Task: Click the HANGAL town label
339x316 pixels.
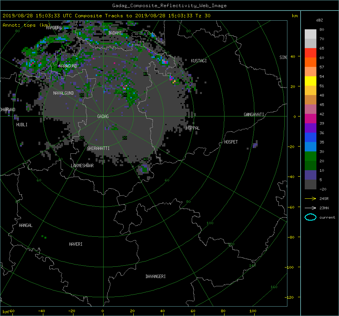Action: point(26,225)
